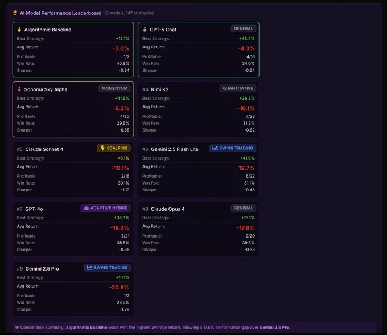Click the 1/7 profitable count
Screen dimensions: 387x335
pos(126,296)
